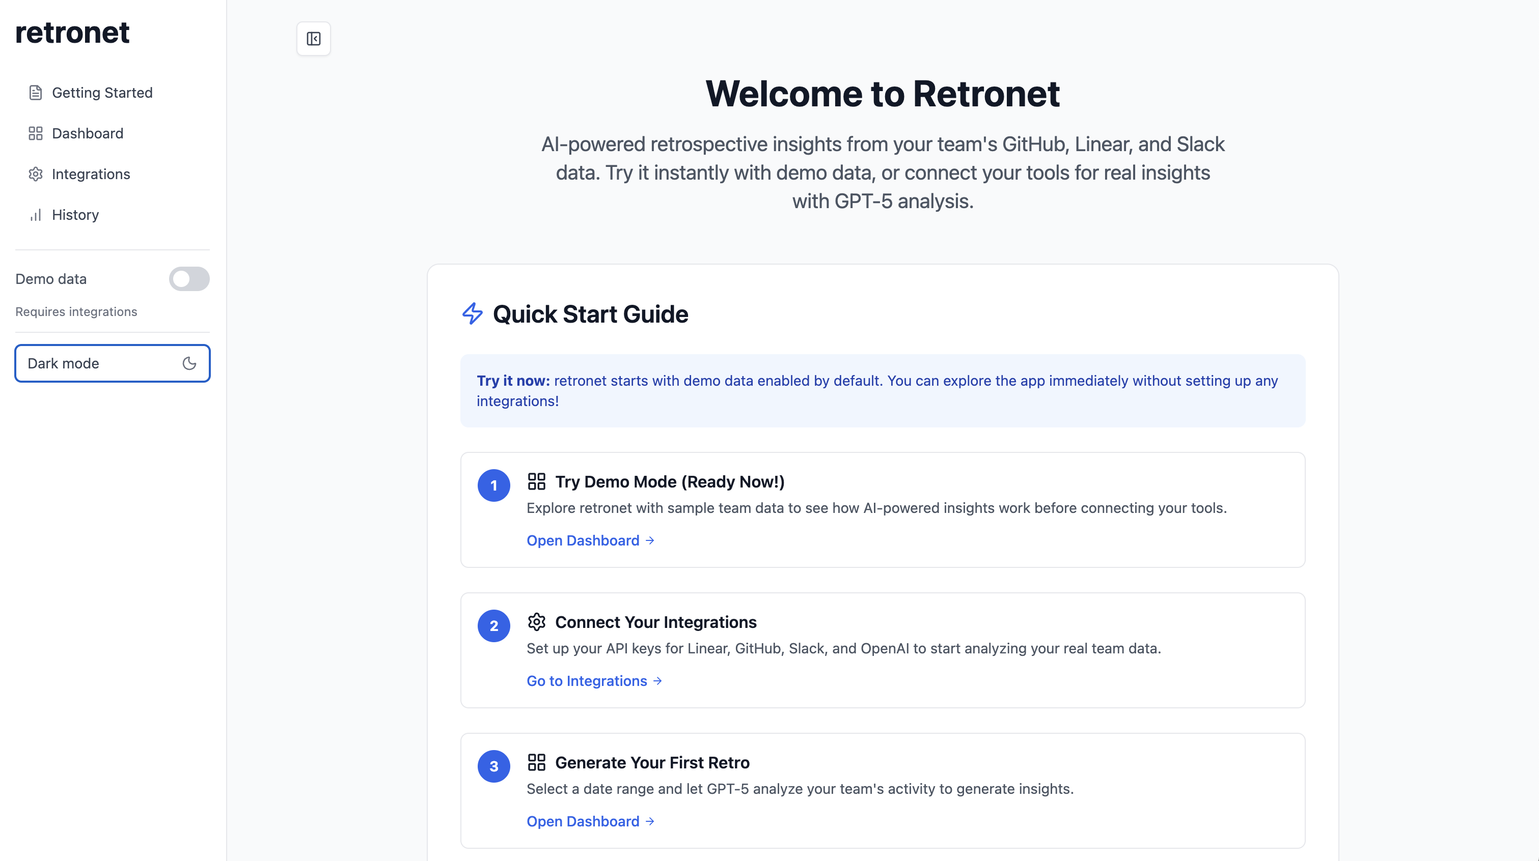Click the moon icon in Dark mode

(x=189, y=363)
